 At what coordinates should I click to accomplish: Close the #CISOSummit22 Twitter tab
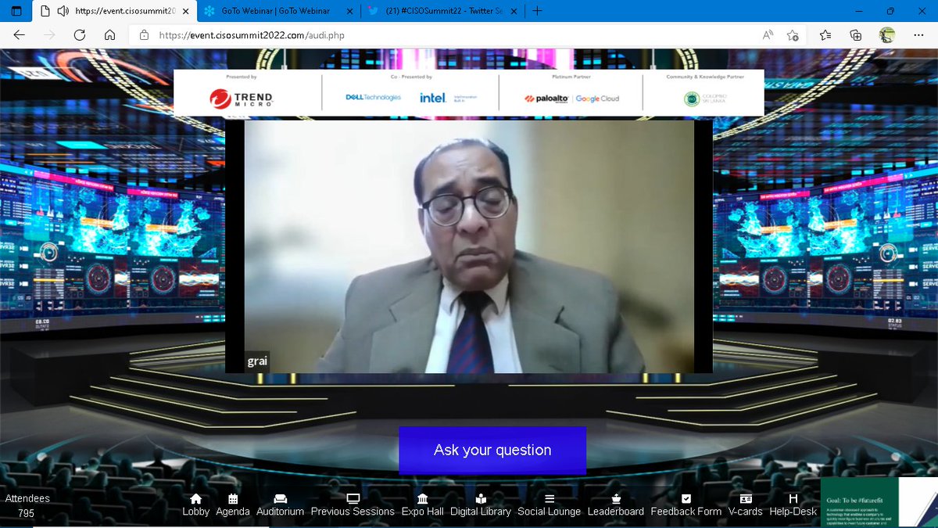tap(514, 11)
